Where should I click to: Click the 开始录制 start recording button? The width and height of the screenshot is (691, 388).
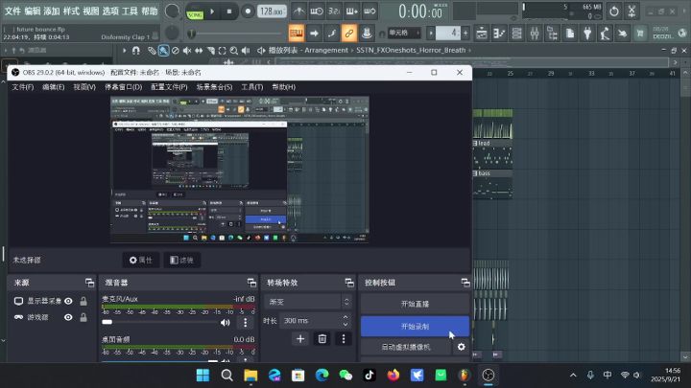pyautogui.click(x=415, y=326)
